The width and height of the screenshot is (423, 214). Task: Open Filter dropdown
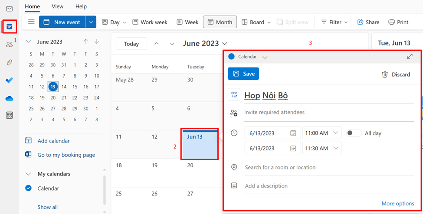tap(334, 22)
